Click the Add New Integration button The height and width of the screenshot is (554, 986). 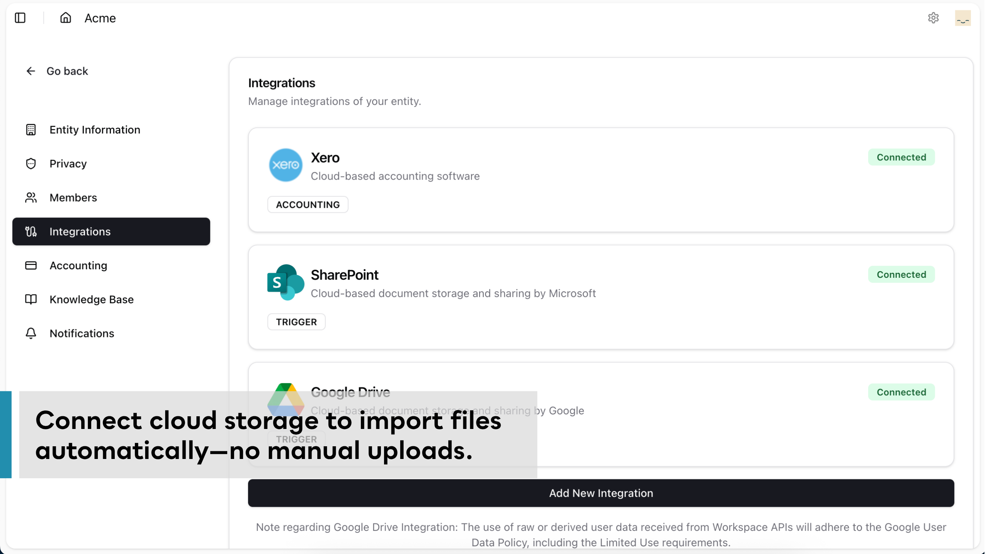(601, 493)
